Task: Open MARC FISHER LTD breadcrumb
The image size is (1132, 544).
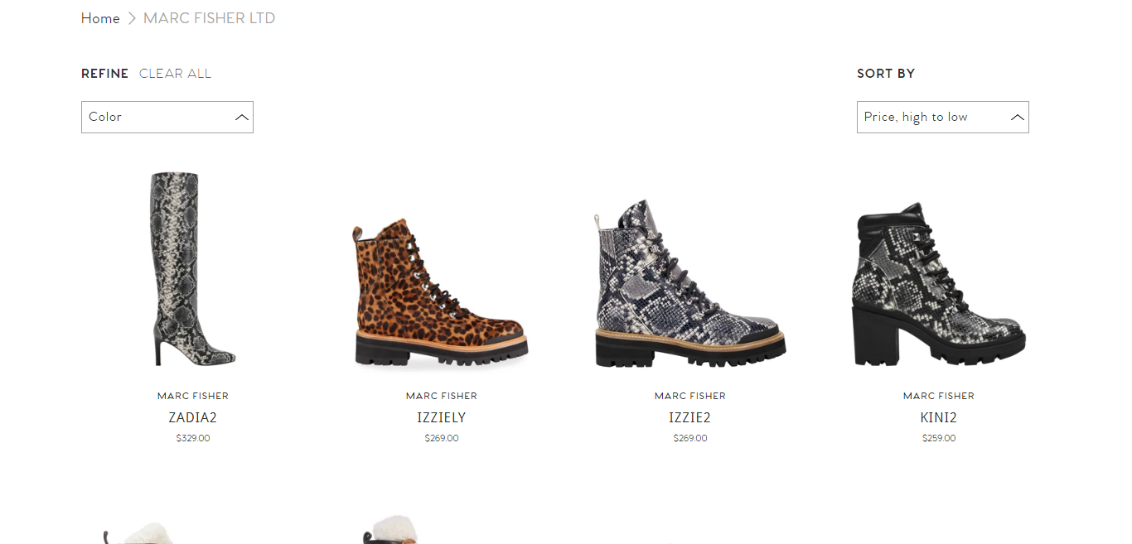Action: (209, 18)
